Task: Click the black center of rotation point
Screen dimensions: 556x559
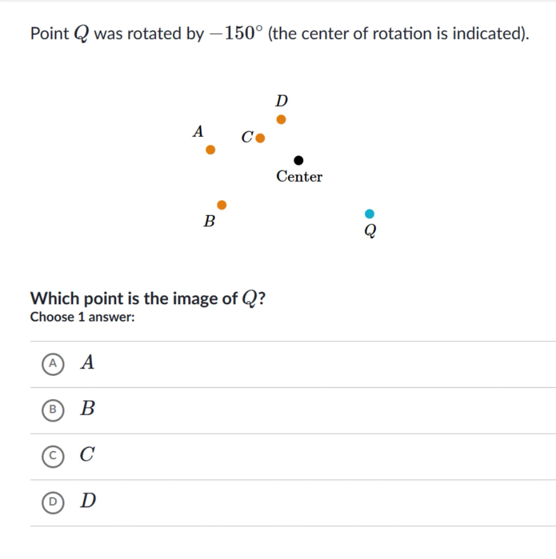Action: coord(299,160)
